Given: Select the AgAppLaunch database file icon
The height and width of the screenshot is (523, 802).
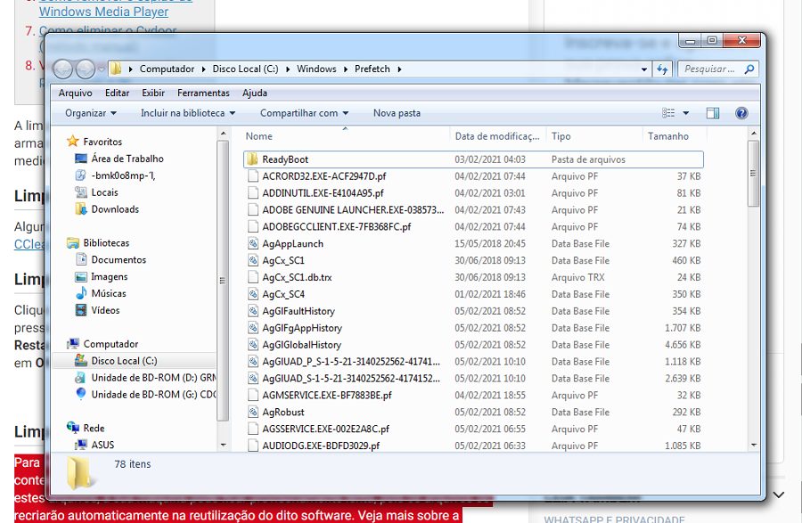Looking at the screenshot, I should [x=253, y=244].
